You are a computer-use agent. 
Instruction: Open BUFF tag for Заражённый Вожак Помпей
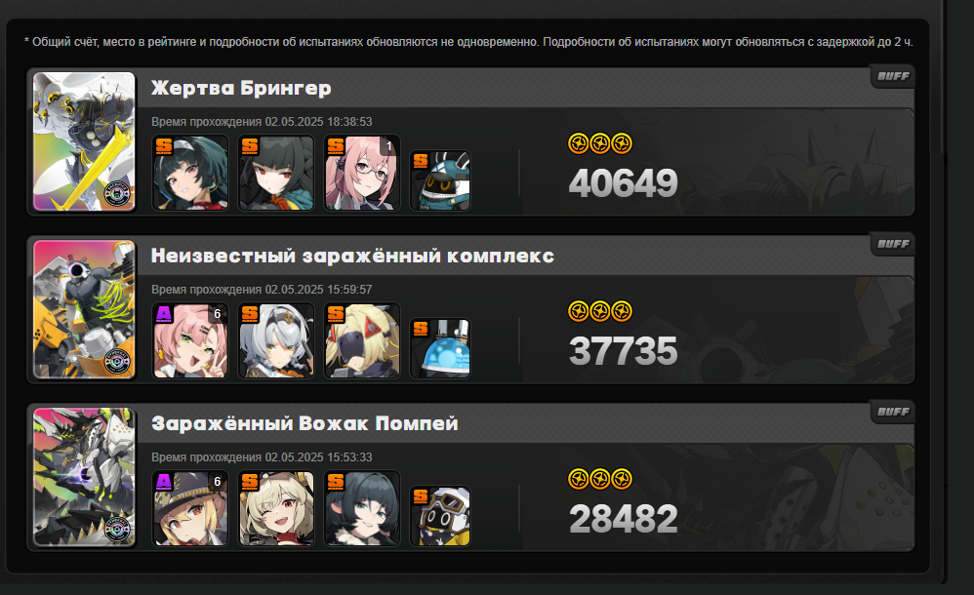tap(893, 412)
